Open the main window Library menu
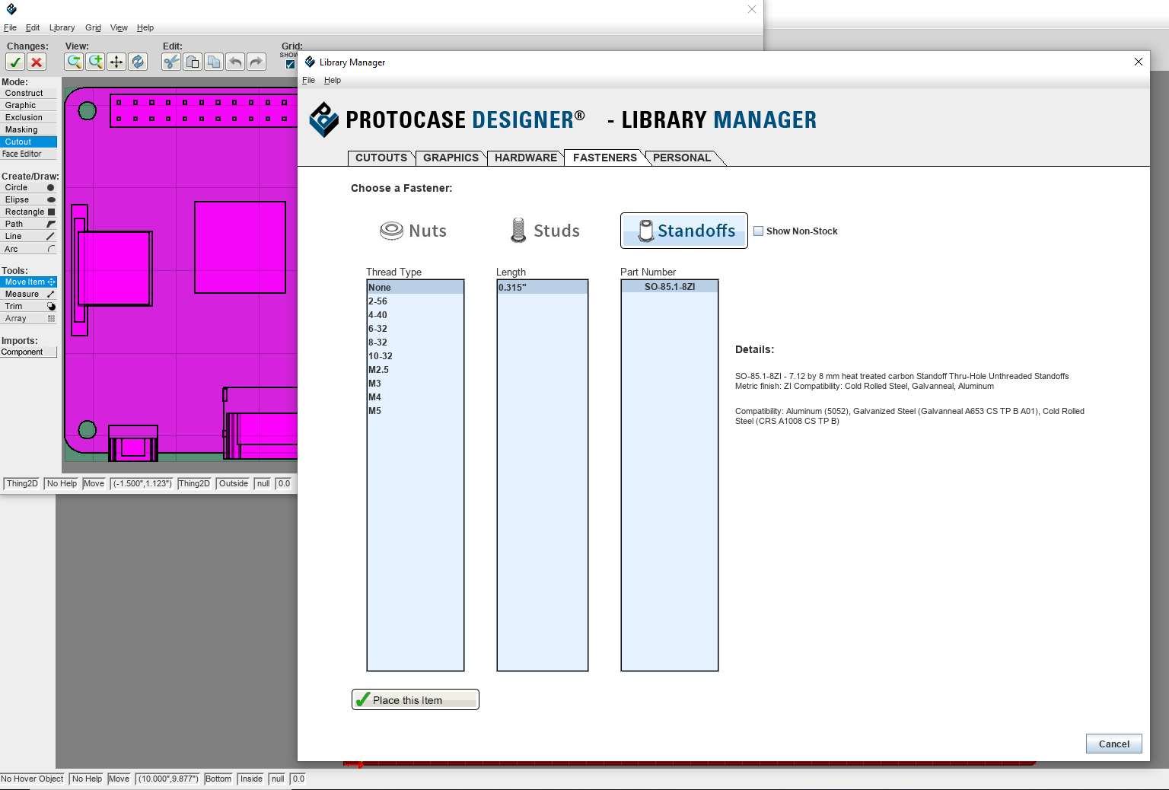This screenshot has width=1169, height=790. point(62,27)
